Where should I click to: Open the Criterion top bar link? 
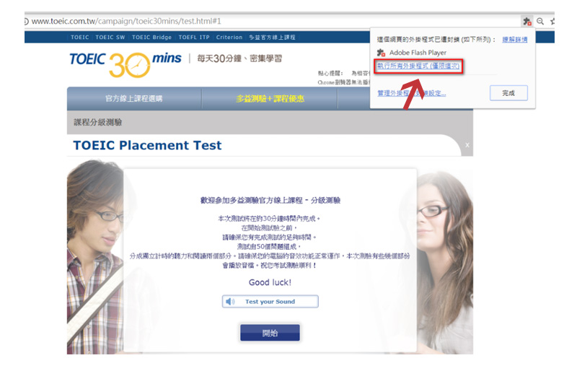click(229, 38)
